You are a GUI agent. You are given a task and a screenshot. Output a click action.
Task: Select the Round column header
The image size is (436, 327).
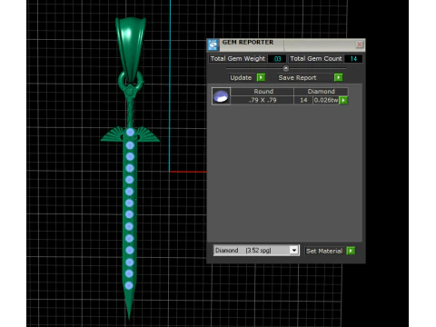tap(263, 92)
